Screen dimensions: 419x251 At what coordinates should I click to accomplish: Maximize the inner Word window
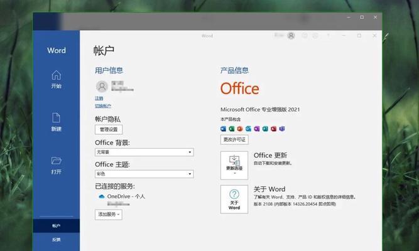(x=359, y=36)
